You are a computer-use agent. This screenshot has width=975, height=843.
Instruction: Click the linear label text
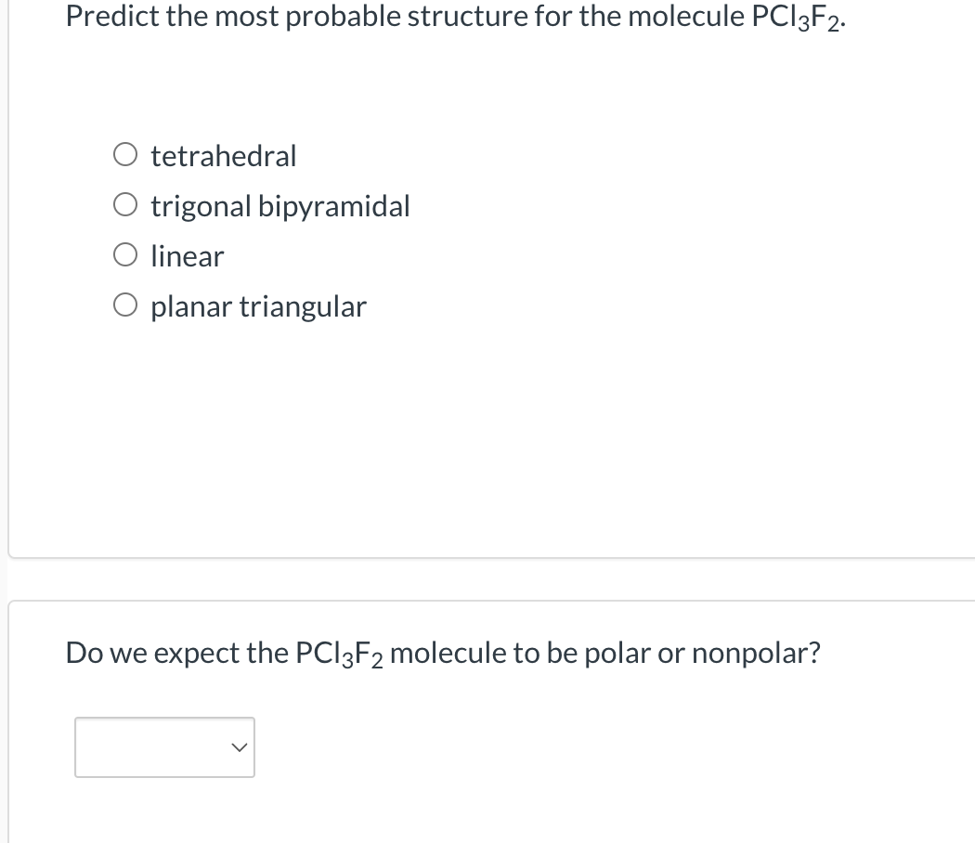coord(187,255)
